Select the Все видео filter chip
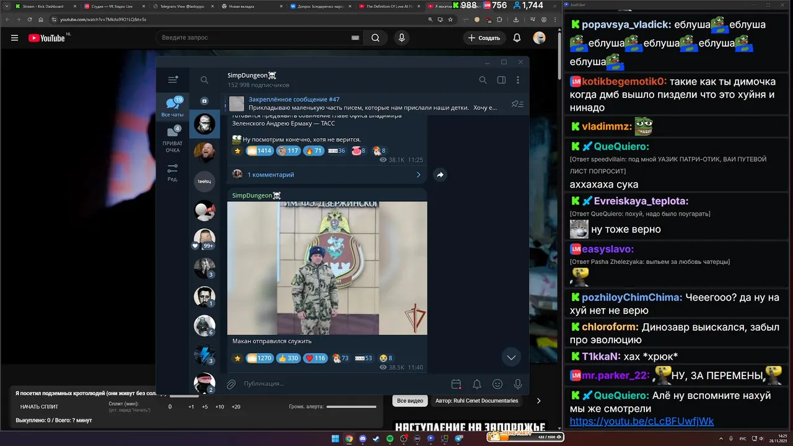Image resolution: width=793 pixels, height=446 pixels. [x=410, y=401]
